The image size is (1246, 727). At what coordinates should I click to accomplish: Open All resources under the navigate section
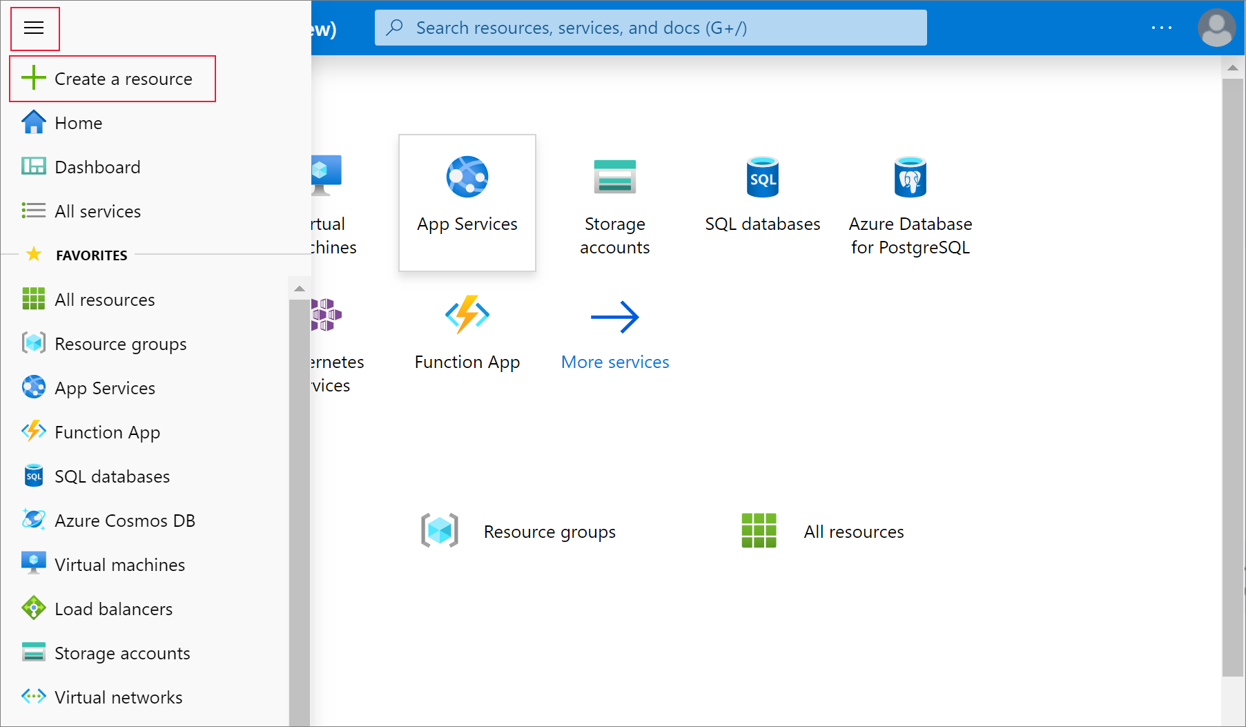point(822,531)
